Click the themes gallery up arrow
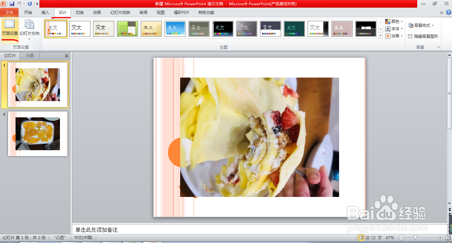The width and height of the screenshot is (452, 243). click(x=381, y=22)
